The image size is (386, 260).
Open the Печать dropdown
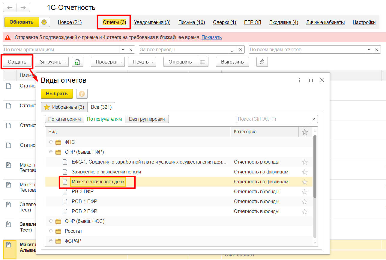click(142, 62)
